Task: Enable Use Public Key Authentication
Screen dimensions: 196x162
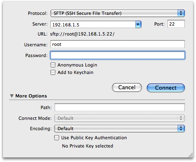Action: point(57,138)
